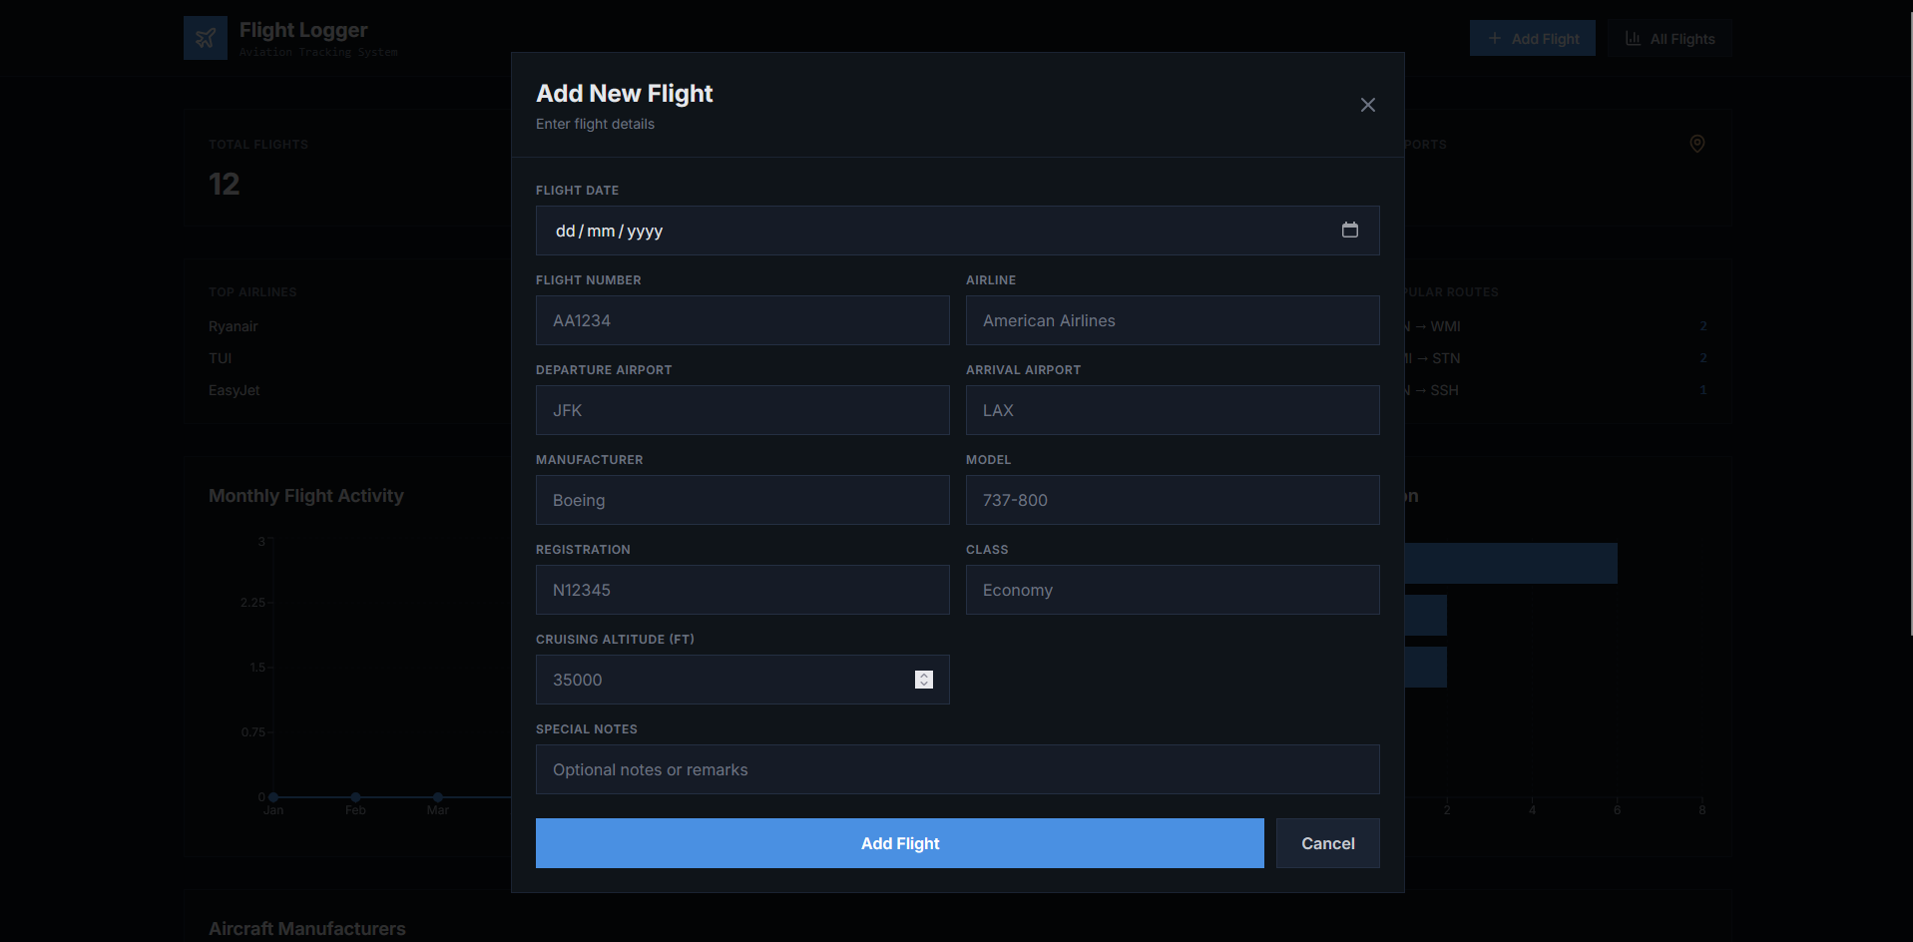The image size is (1913, 942).
Task: Open the calendar picker in Flight Date field
Action: point(1350,230)
